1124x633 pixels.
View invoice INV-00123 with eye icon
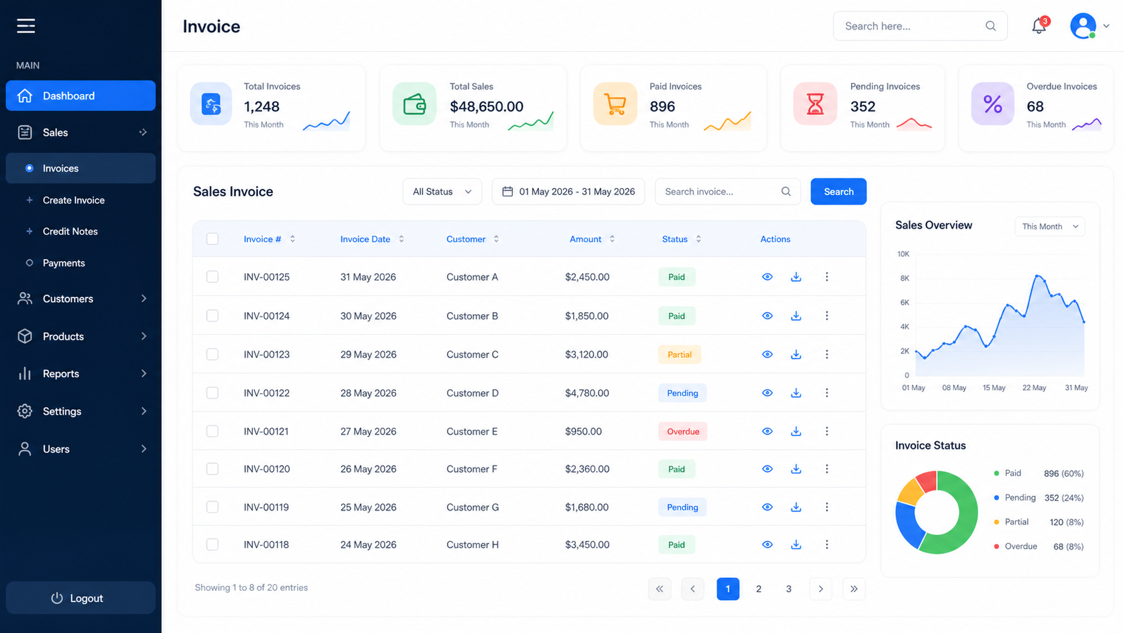[x=767, y=355]
